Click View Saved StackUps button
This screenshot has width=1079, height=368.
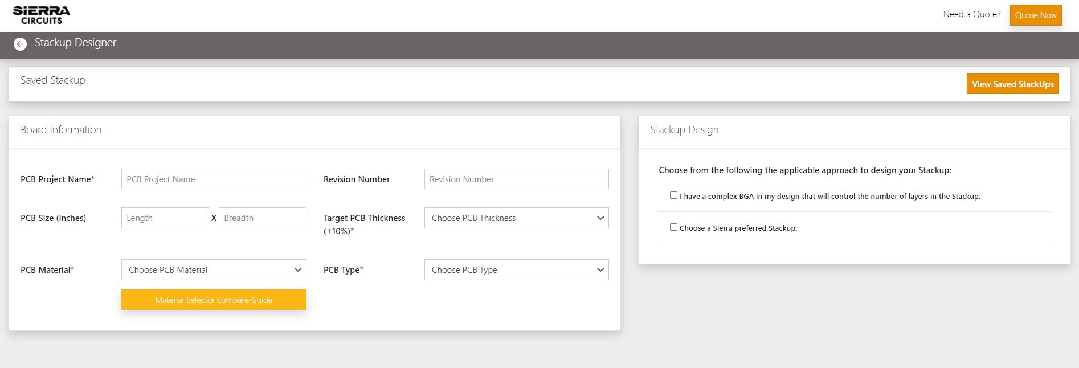pyautogui.click(x=1012, y=84)
